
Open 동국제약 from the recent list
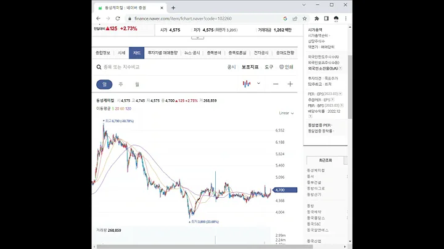tap(314, 212)
